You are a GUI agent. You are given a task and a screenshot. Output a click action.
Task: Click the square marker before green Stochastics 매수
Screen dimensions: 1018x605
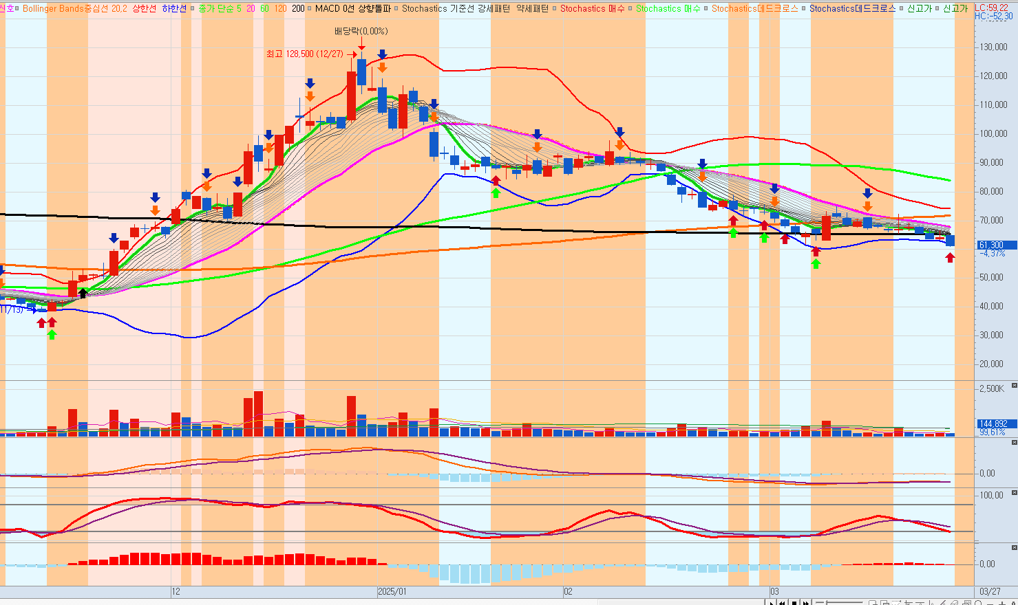click(x=630, y=9)
